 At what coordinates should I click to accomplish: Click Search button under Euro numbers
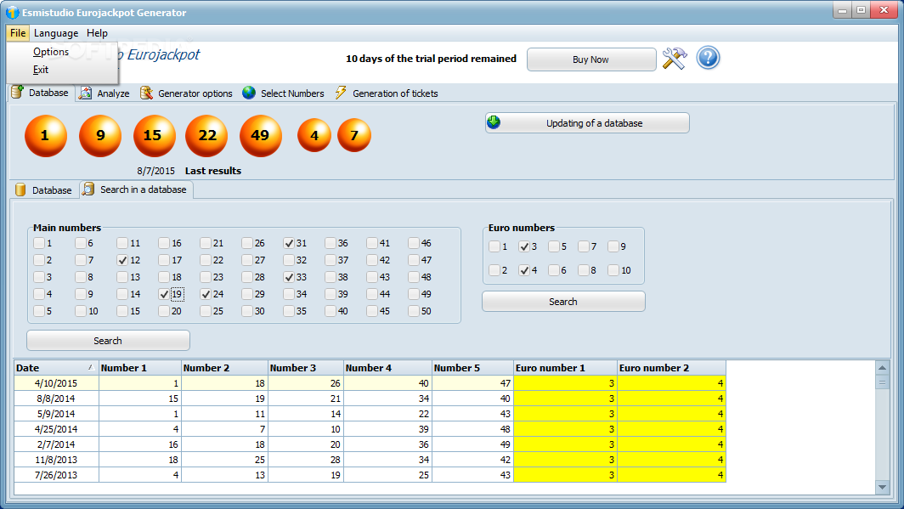coord(563,302)
